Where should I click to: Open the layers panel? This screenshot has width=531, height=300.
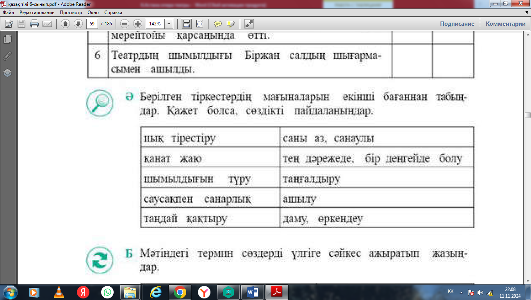[7, 73]
